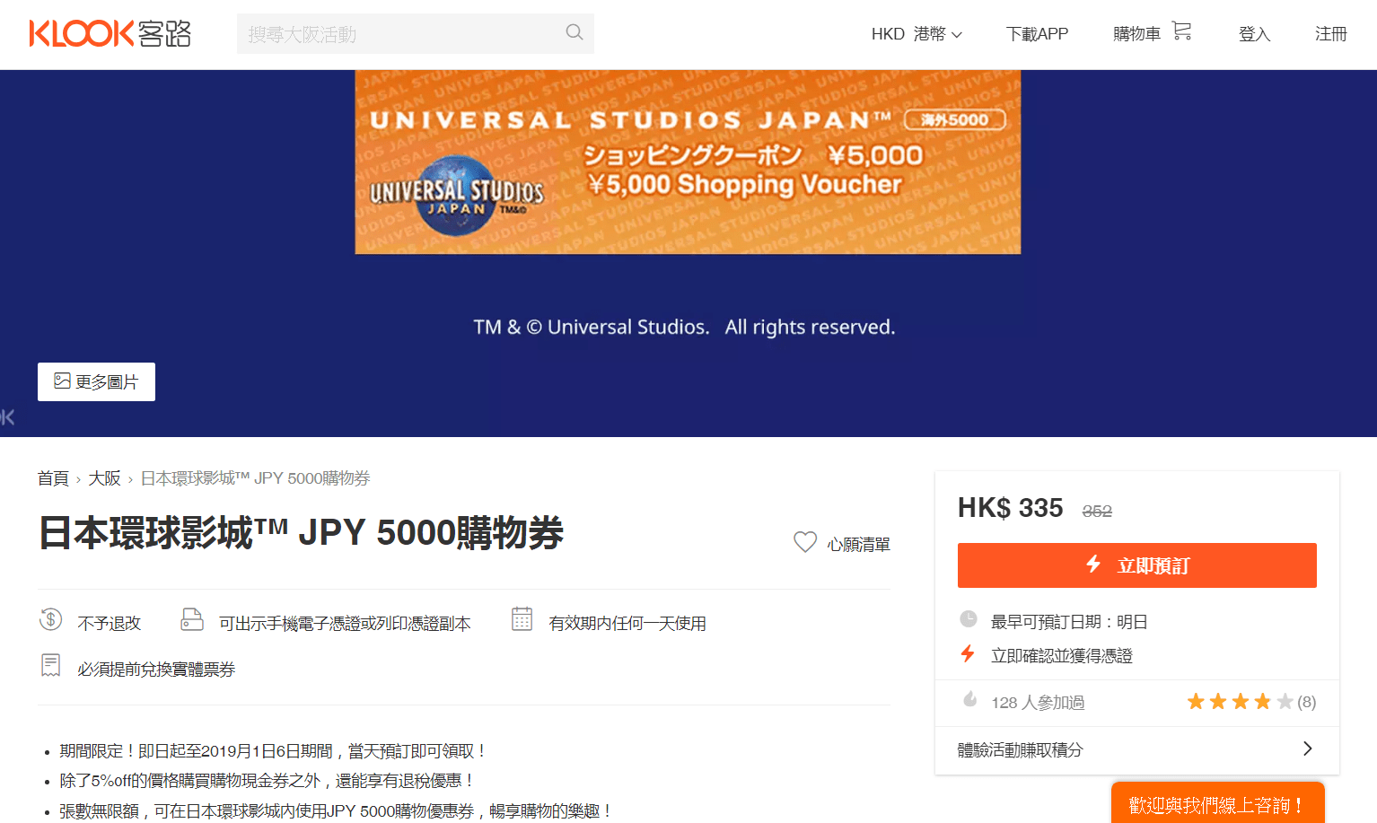This screenshot has width=1377, height=823.
Task: Click the 128 人參加過 text
Action: click(1038, 703)
